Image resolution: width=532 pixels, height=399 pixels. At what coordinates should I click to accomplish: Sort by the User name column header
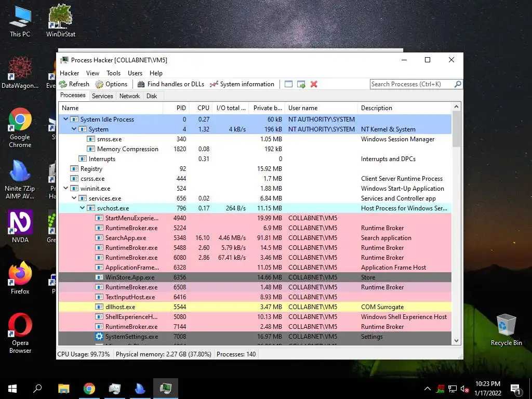(321, 108)
